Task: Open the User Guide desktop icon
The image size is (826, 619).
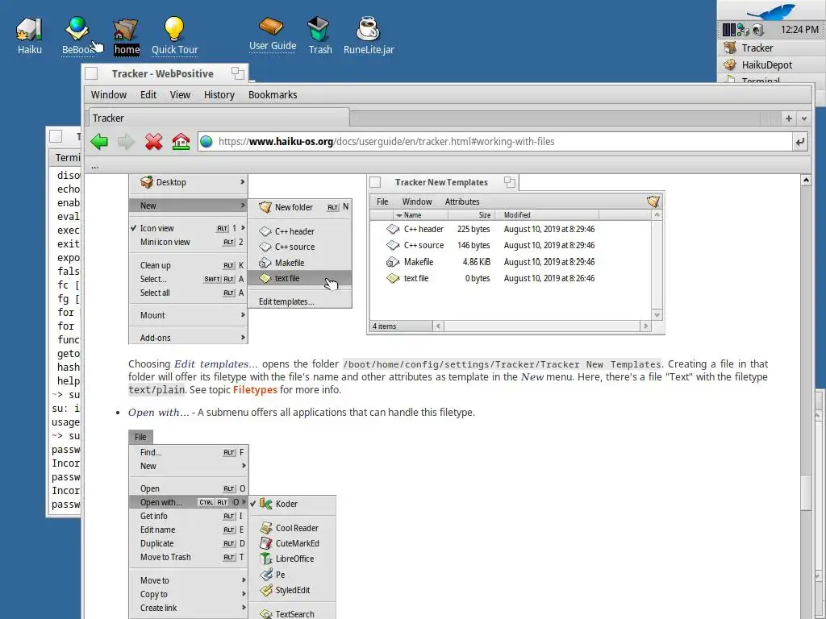Action: 273,34
